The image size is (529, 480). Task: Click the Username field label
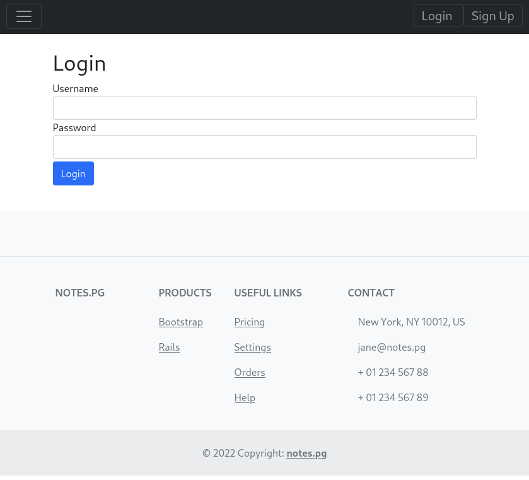pyautogui.click(x=75, y=89)
